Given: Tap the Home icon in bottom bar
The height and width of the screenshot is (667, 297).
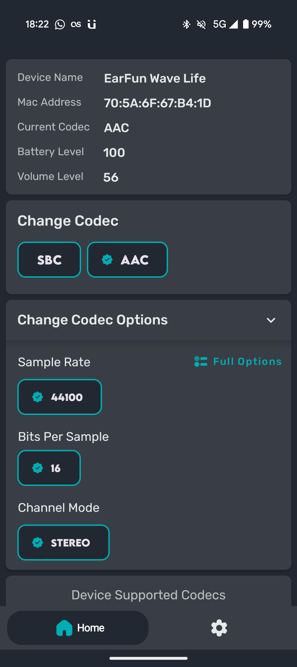Looking at the screenshot, I should 64,628.
